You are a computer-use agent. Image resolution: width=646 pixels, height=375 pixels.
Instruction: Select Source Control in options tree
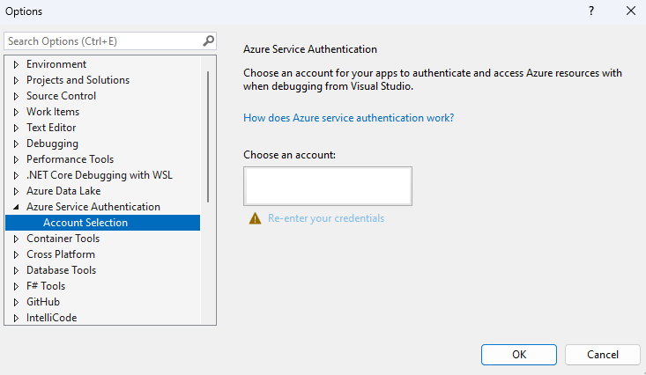[x=61, y=96]
